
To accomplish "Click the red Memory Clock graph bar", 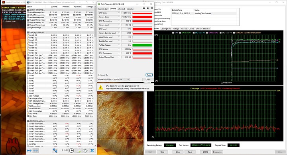I will [142, 17].
